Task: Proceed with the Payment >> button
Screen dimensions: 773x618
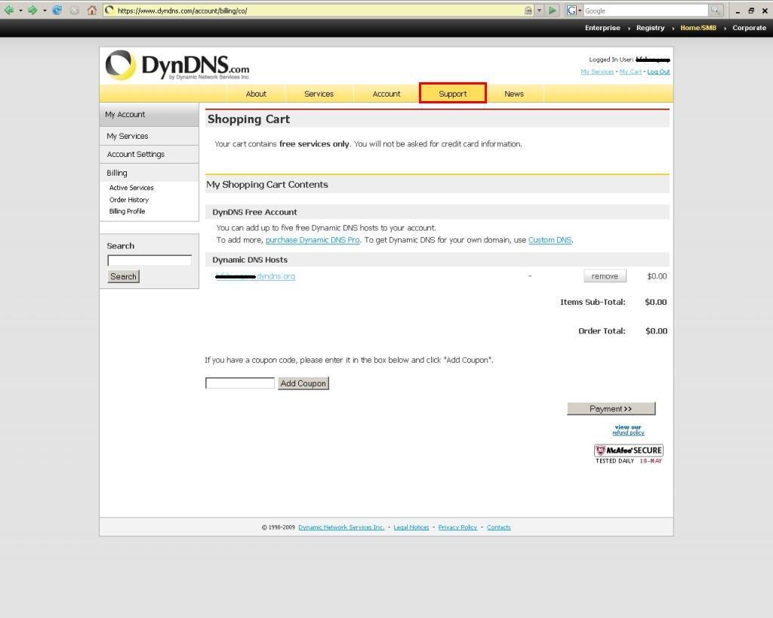Action: (611, 408)
